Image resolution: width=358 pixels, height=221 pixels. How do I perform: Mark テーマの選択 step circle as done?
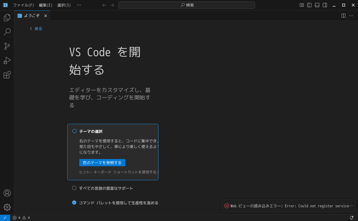[75, 131]
